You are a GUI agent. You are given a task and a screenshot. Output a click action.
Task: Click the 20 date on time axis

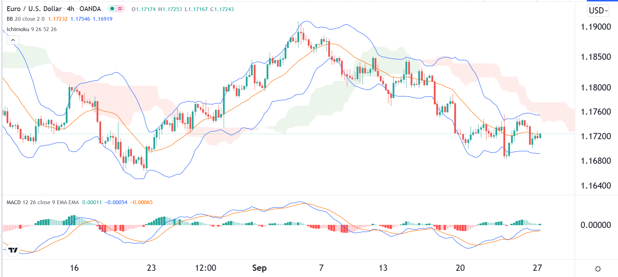click(x=460, y=268)
